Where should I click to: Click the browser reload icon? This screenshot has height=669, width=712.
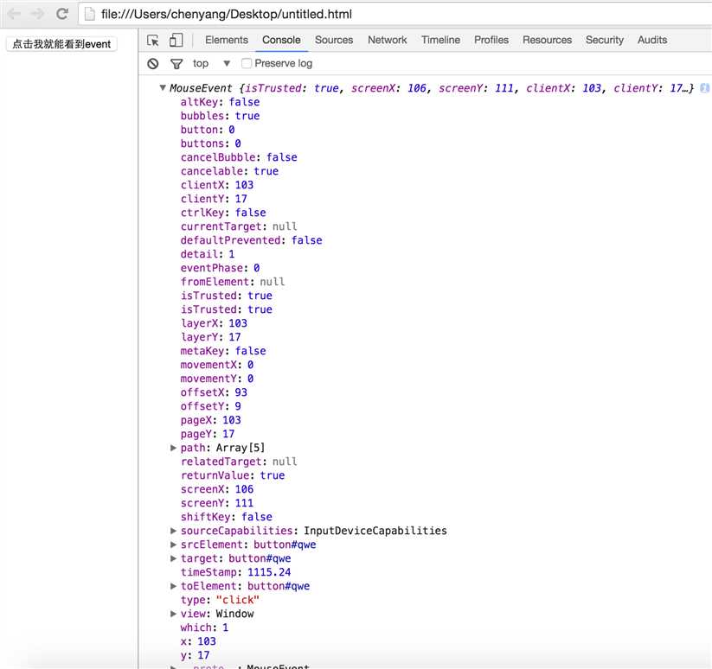(62, 14)
